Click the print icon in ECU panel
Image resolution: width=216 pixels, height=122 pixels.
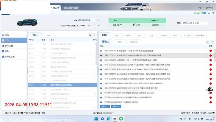pos(90,35)
